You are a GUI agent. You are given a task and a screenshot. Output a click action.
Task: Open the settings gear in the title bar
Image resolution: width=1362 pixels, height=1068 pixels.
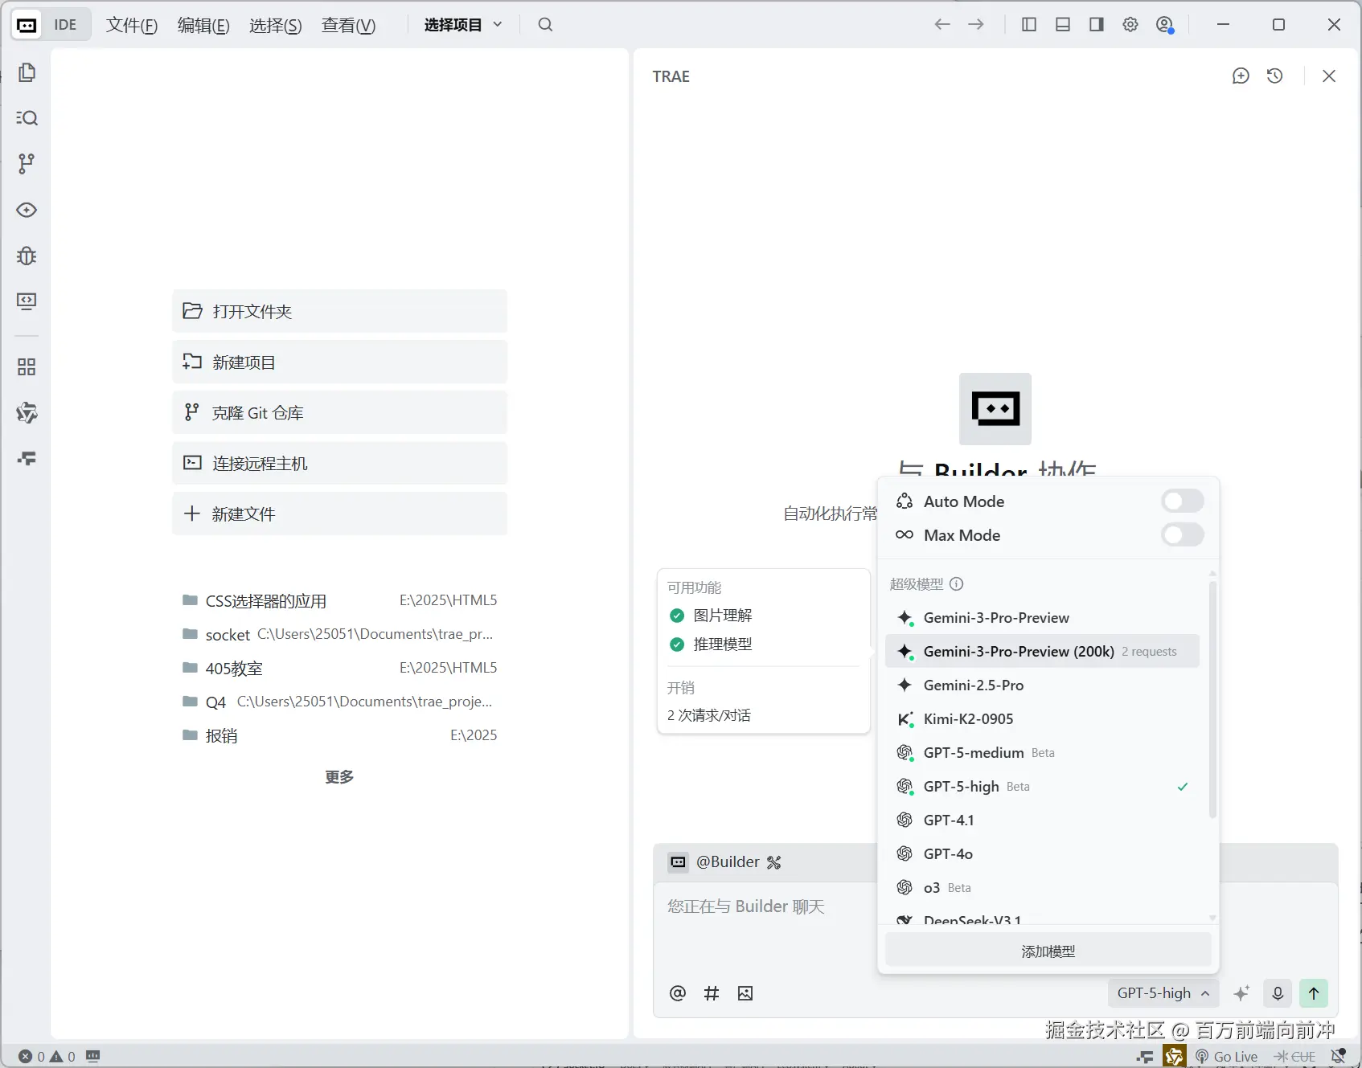coord(1130,24)
